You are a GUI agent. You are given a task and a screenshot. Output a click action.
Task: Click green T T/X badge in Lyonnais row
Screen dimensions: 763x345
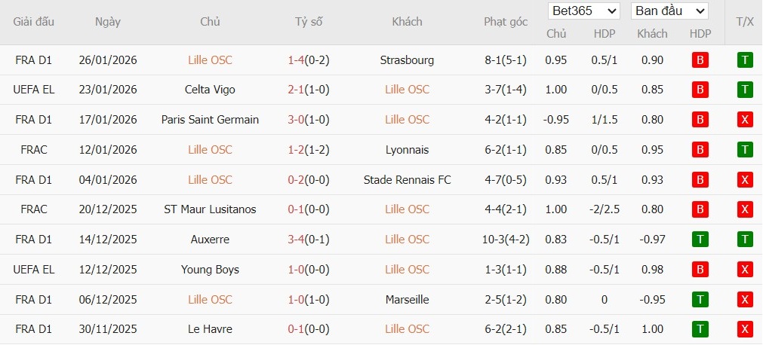pos(745,150)
